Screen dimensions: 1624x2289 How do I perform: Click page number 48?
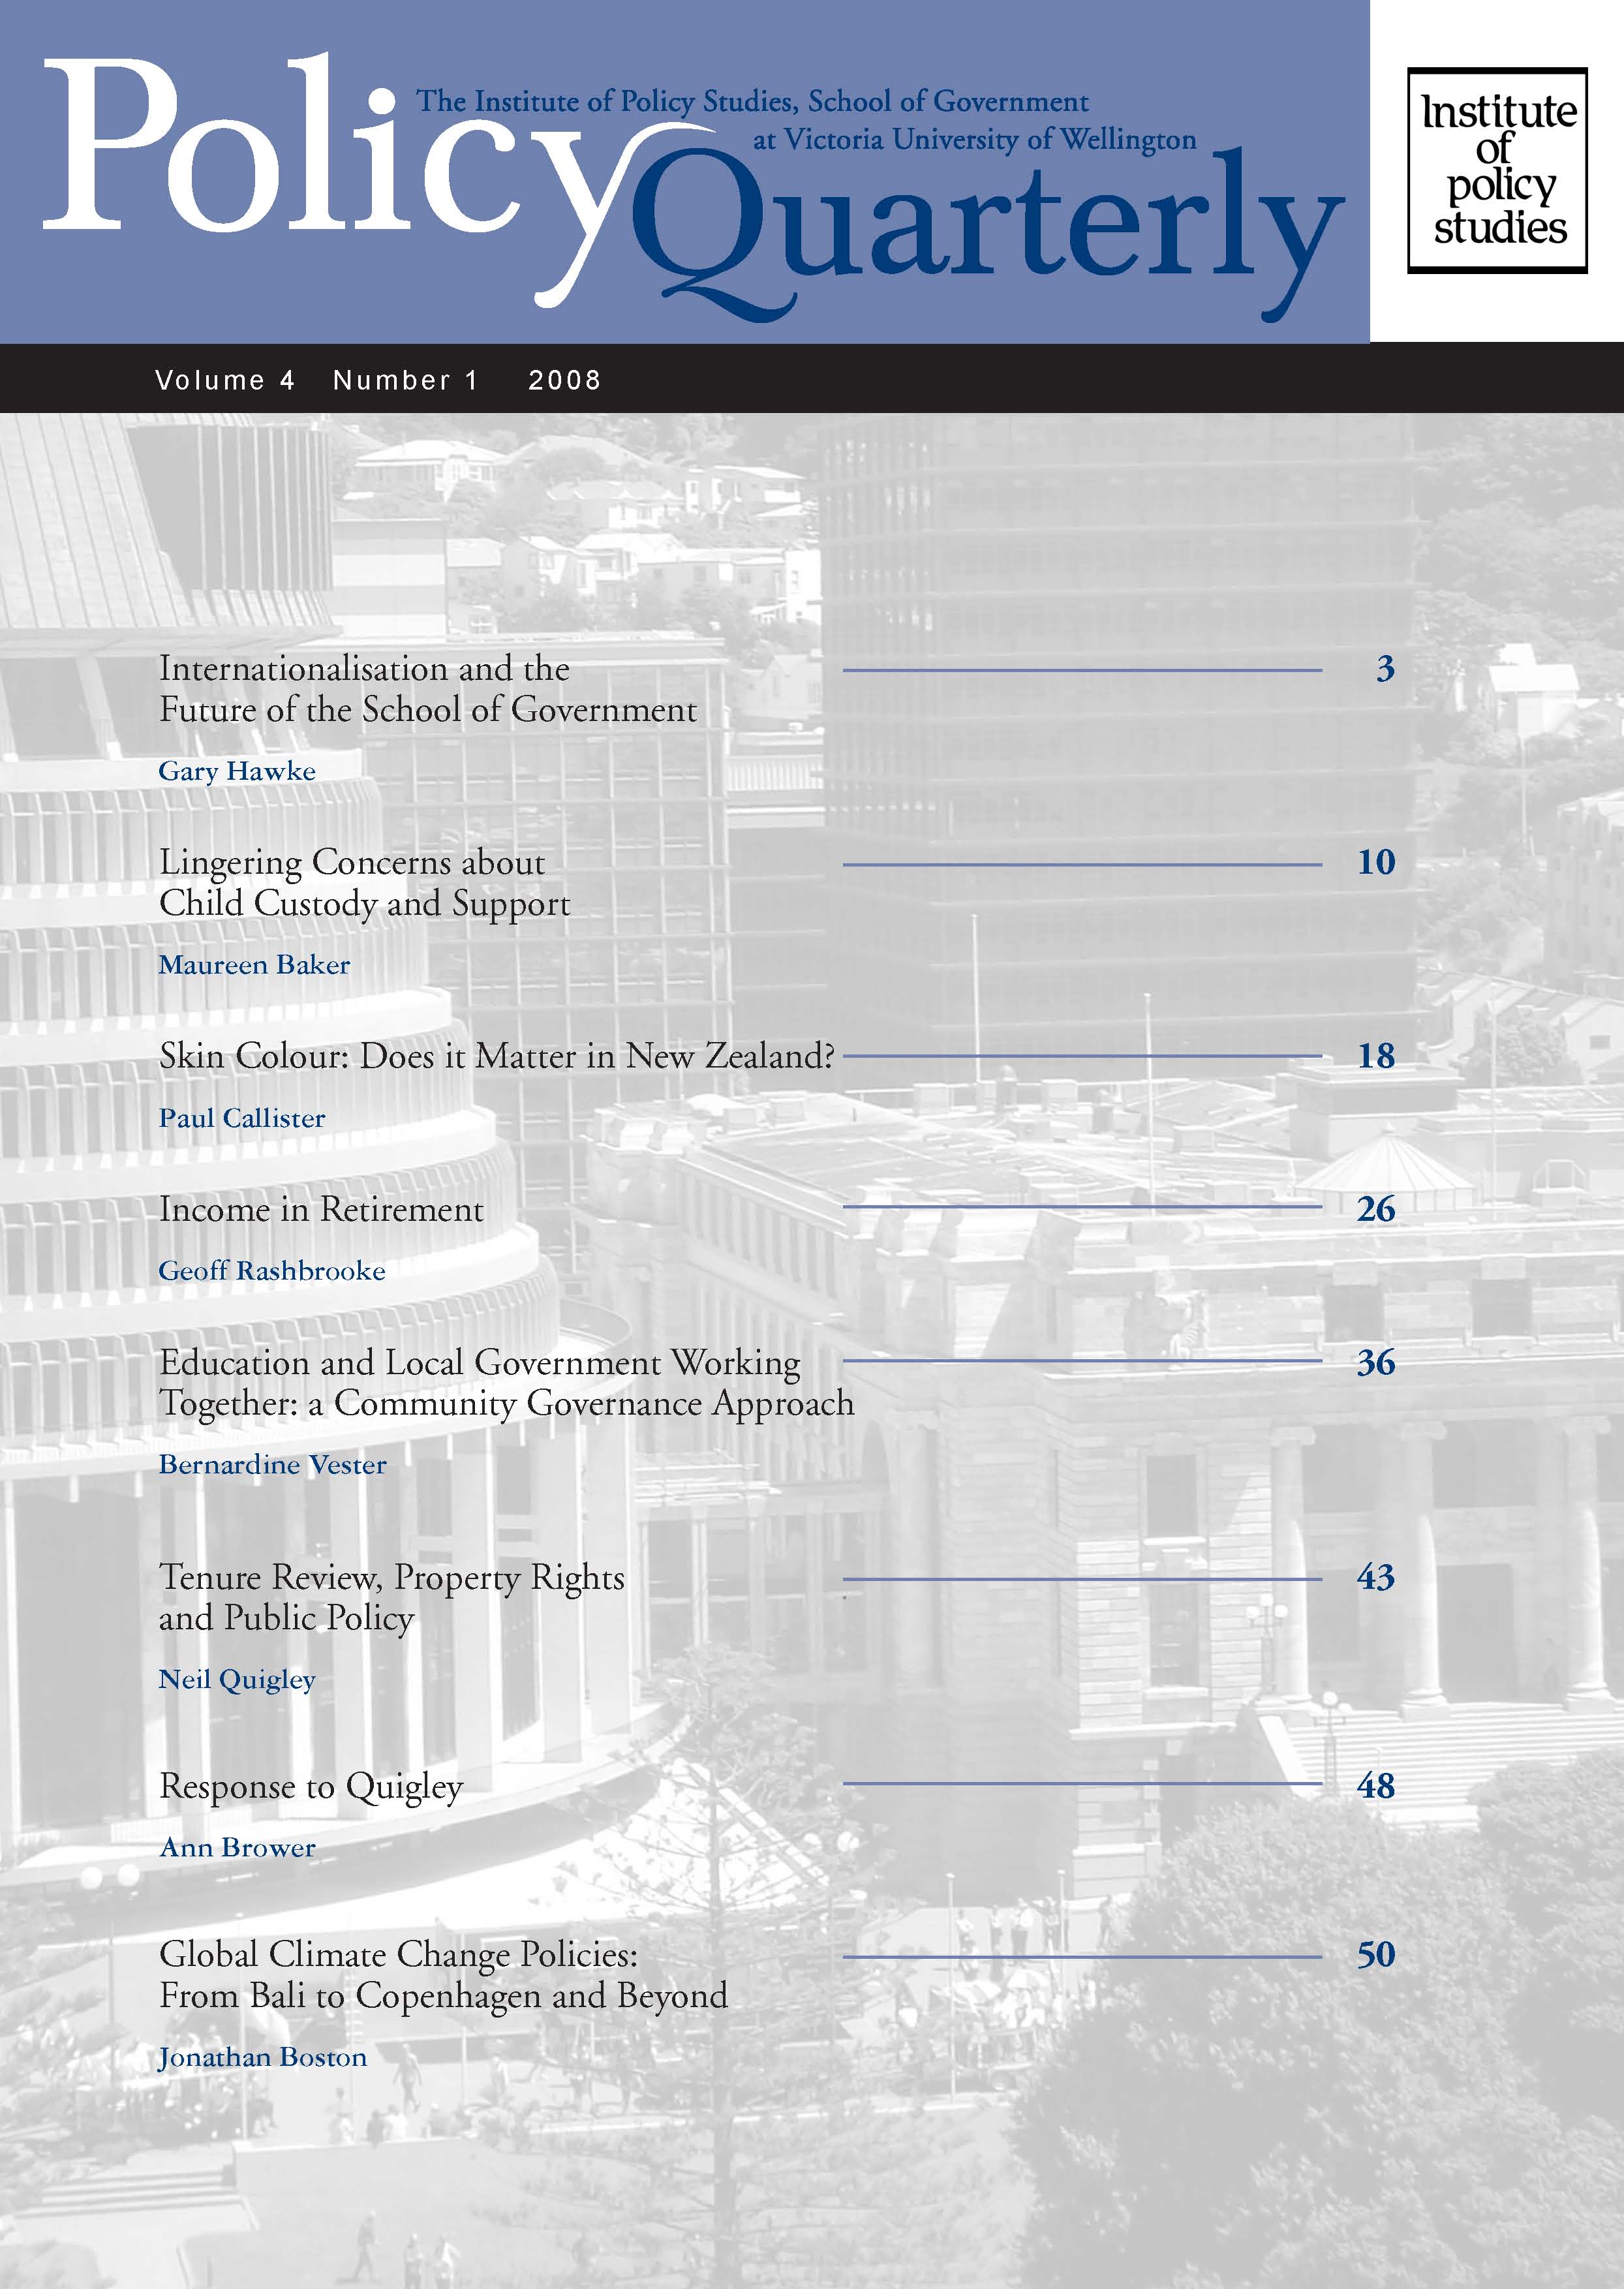(x=1376, y=1786)
